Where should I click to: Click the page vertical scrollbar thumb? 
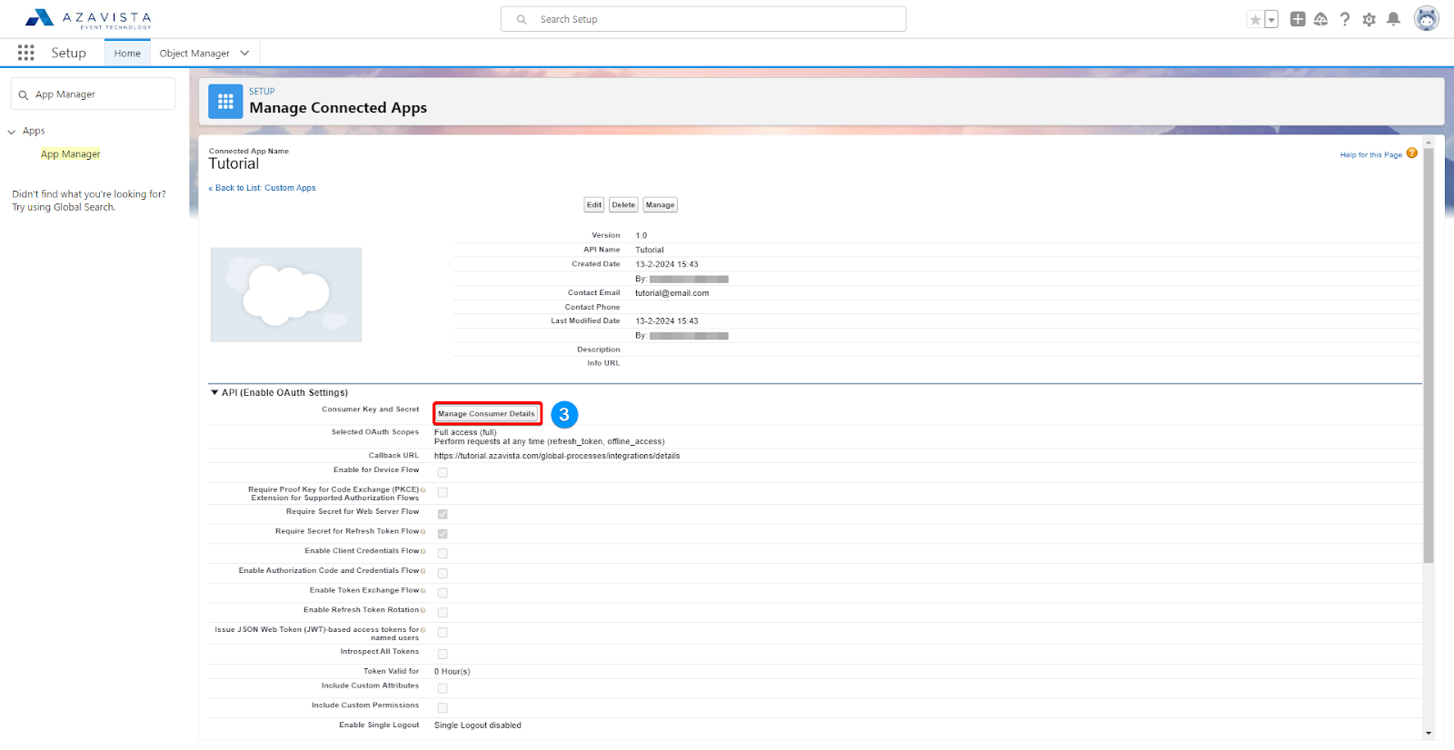click(x=1429, y=356)
